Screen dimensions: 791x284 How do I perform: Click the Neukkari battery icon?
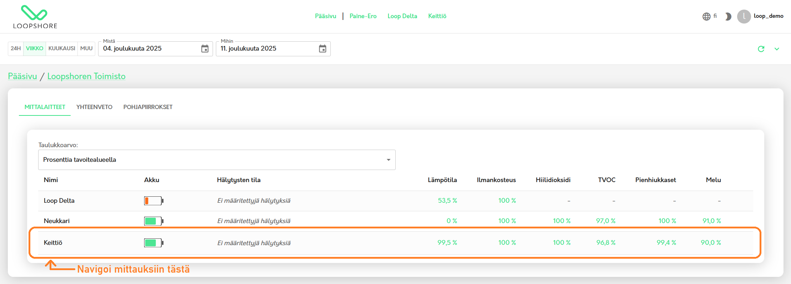[x=153, y=221]
